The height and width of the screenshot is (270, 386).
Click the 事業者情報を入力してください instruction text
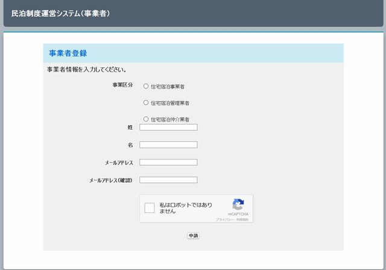[x=87, y=70]
